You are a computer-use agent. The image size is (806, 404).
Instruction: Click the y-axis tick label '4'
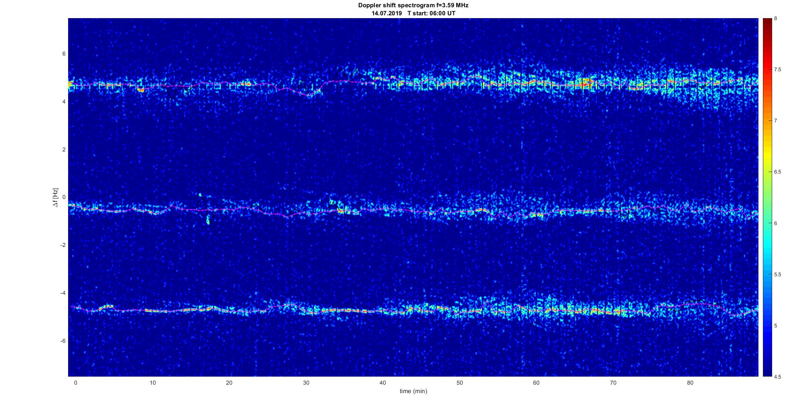click(64, 102)
